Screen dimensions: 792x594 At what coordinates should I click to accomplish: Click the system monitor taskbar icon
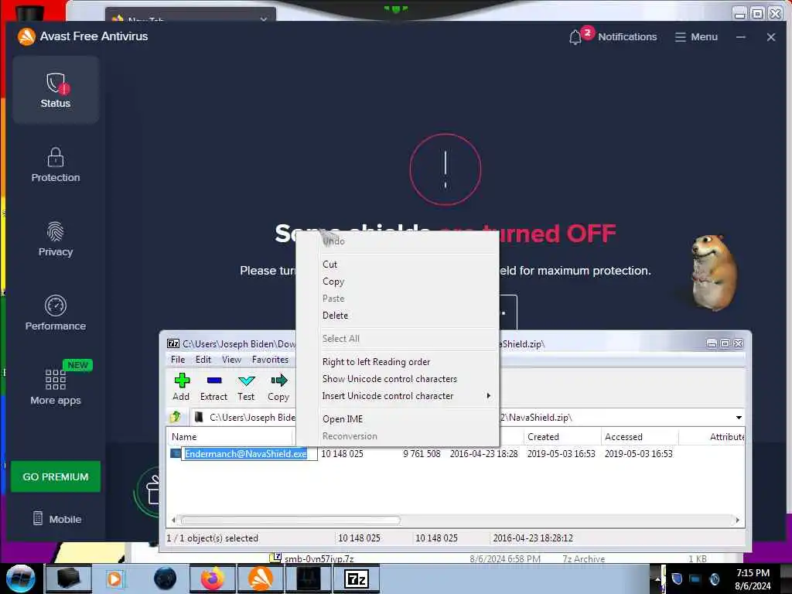click(x=309, y=579)
